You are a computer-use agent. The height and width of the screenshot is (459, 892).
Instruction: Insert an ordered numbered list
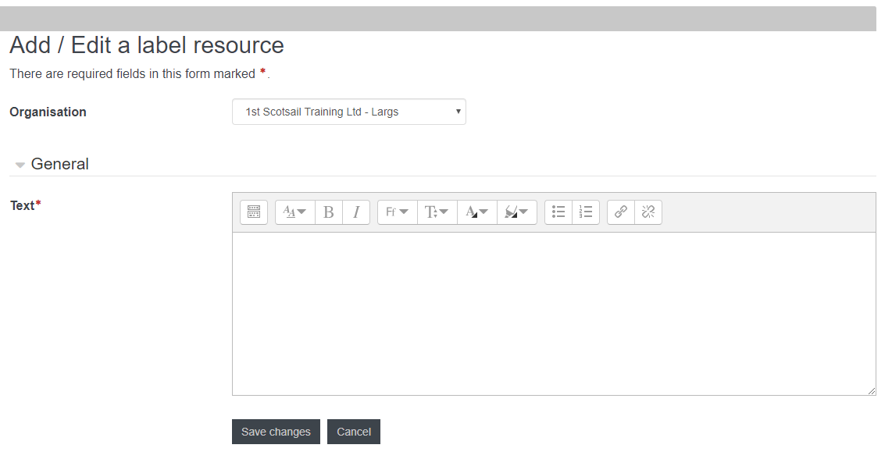pos(586,212)
